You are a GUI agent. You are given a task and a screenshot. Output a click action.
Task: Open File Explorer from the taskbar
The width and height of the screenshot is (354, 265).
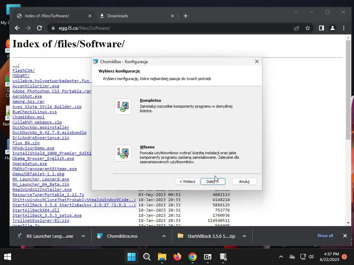162,257
